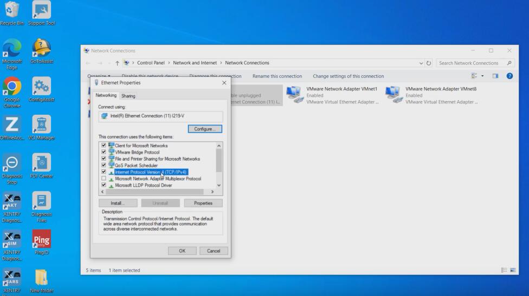Select the Internet Protocol Version 4 row

click(x=151, y=172)
